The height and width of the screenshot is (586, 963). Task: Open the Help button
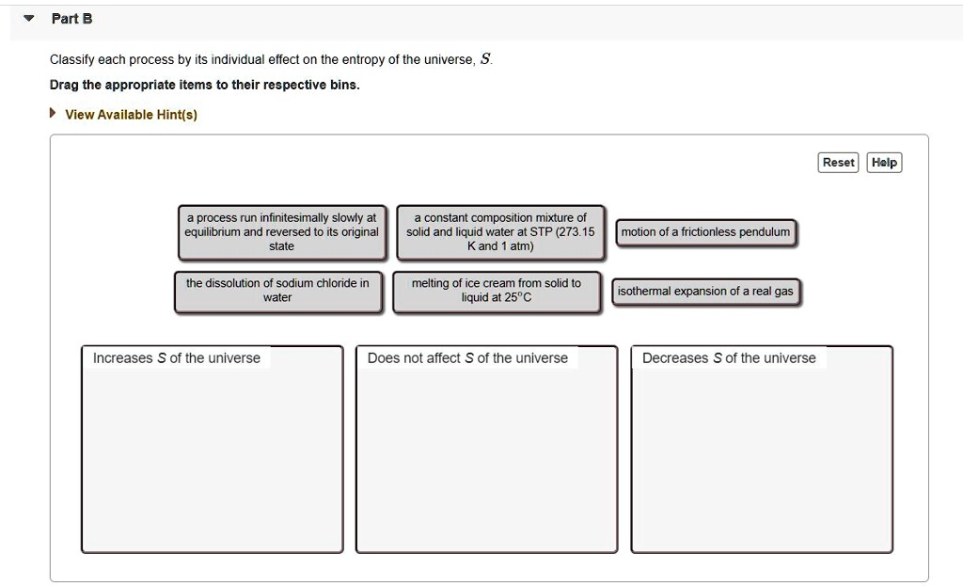click(x=883, y=162)
